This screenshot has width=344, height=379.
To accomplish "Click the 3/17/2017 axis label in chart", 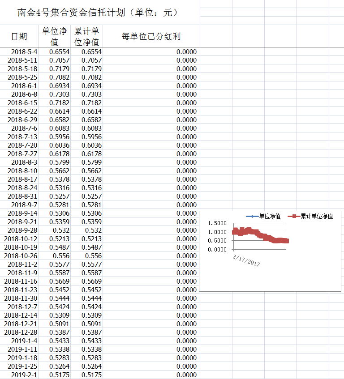I will (x=246, y=260).
